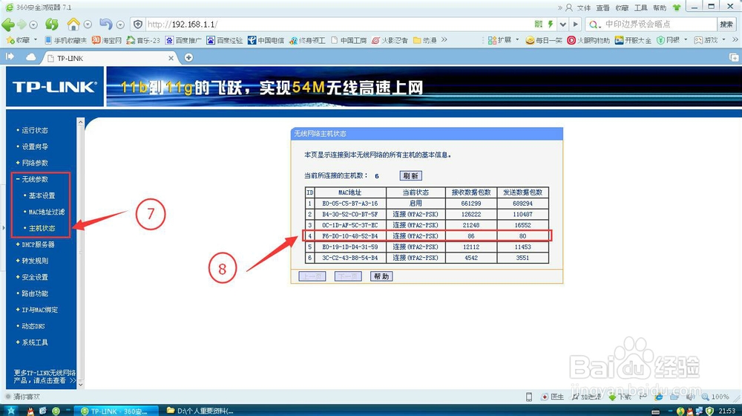The height and width of the screenshot is (416, 742).
Task: Open the 火影忍者 bookmark
Action: click(390, 40)
